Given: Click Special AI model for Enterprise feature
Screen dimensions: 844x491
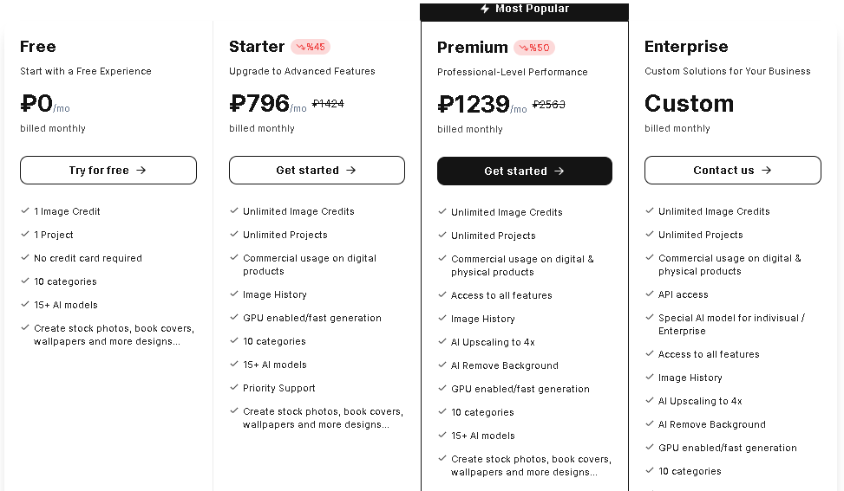Looking at the screenshot, I should [731, 325].
